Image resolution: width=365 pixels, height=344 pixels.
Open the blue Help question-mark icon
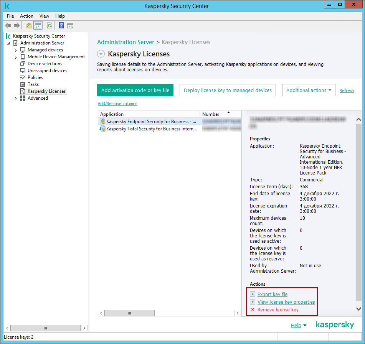pyautogui.click(x=61, y=26)
